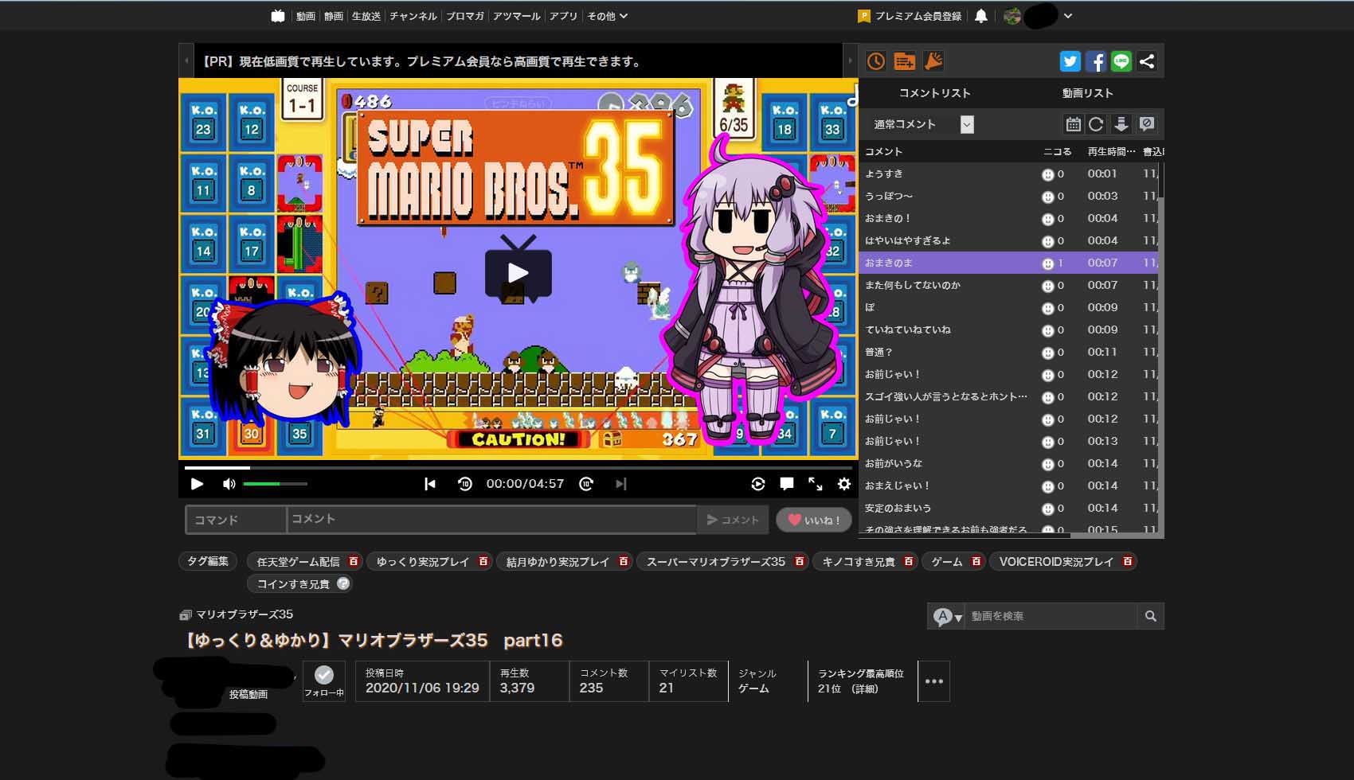The height and width of the screenshot is (780, 1354).
Task: Expand the user account menu chevron
Action: (x=1068, y=16)
